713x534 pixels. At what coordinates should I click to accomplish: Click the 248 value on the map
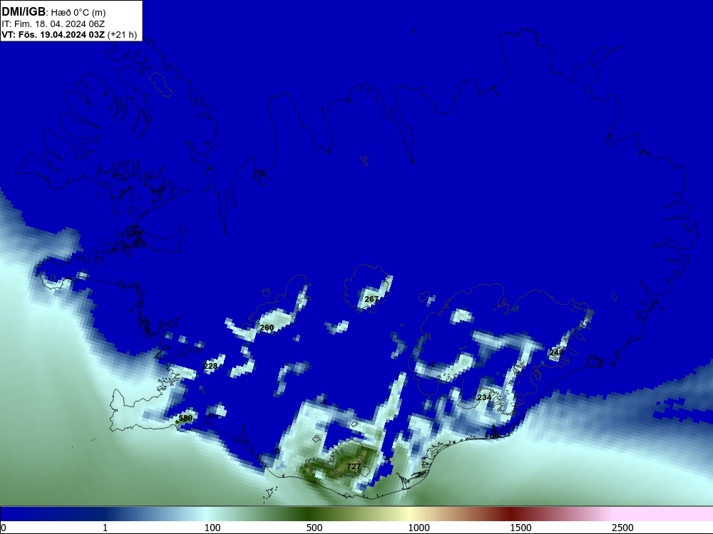tap(556, 352)
